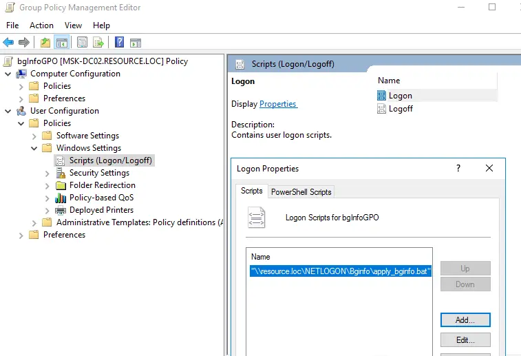Open Properties toolbar icon
Viewport: 521px width, 356px height.
pos(82,42)
